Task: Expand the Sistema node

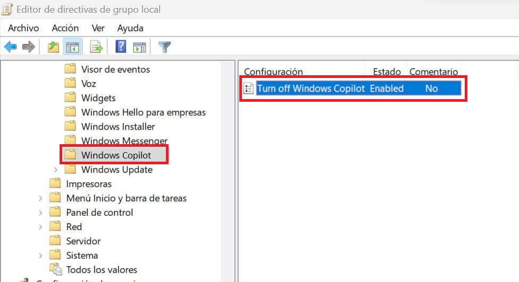Action: coord(40,255)
